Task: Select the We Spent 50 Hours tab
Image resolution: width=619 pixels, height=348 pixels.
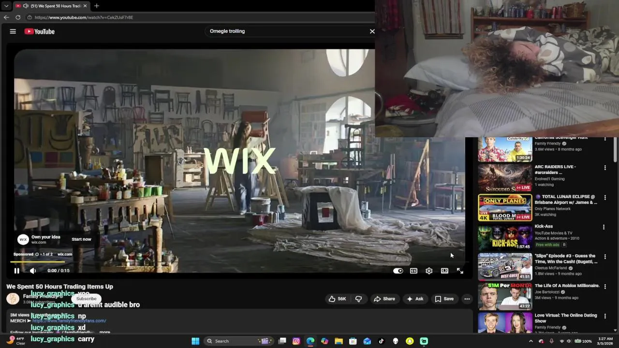Action: tap(51, 6)
